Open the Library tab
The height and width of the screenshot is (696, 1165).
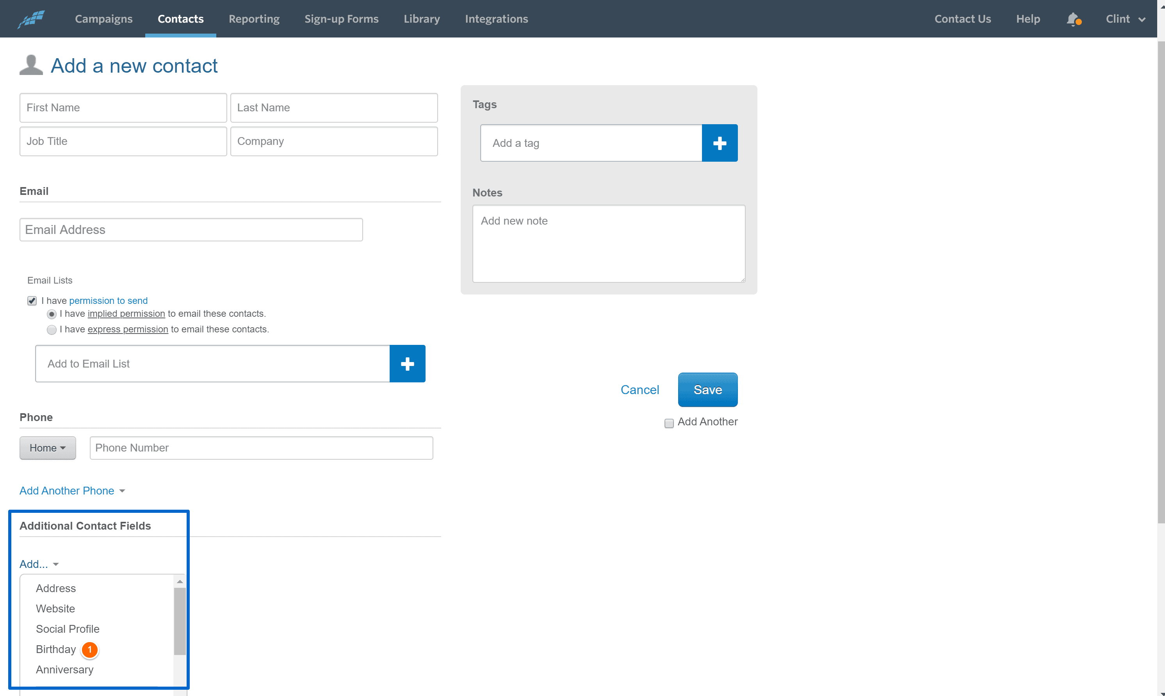(422, 19)
